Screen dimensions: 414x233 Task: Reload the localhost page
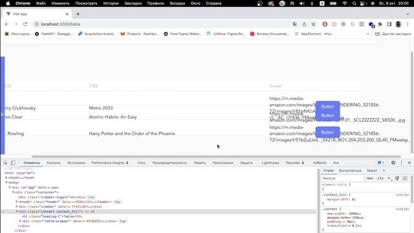coord(25,24)
